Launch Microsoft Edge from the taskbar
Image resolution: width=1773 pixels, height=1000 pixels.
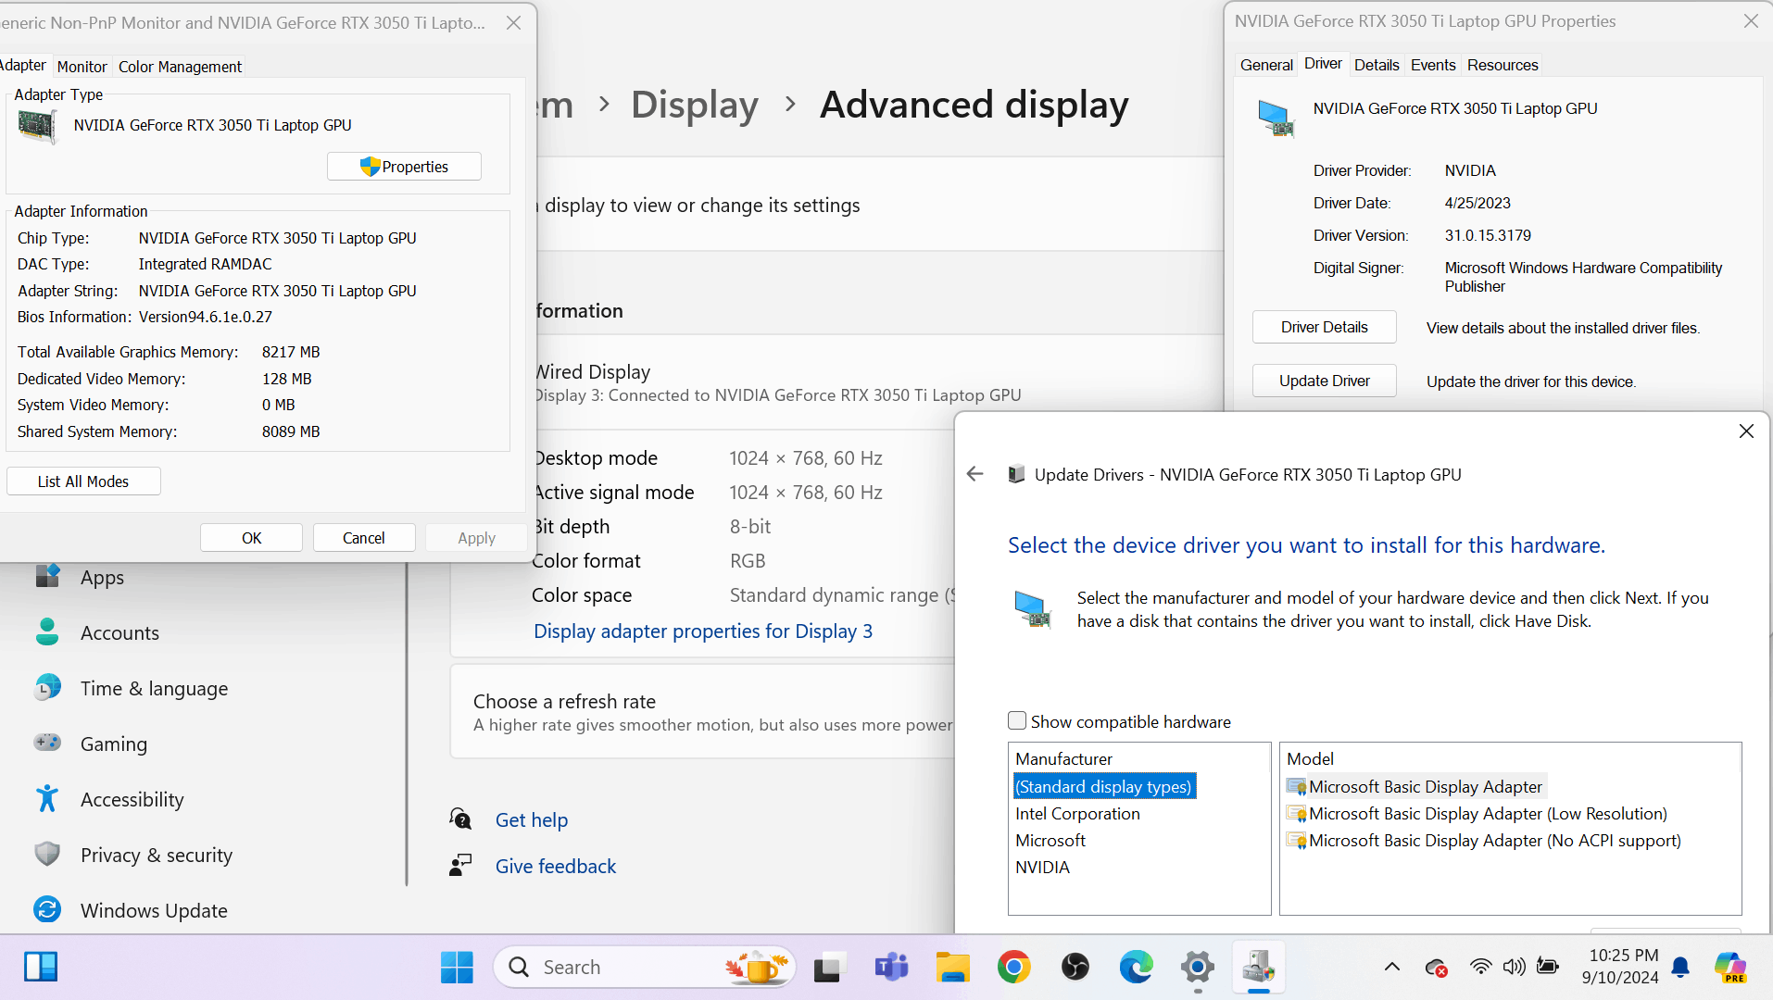[1137, 967]
